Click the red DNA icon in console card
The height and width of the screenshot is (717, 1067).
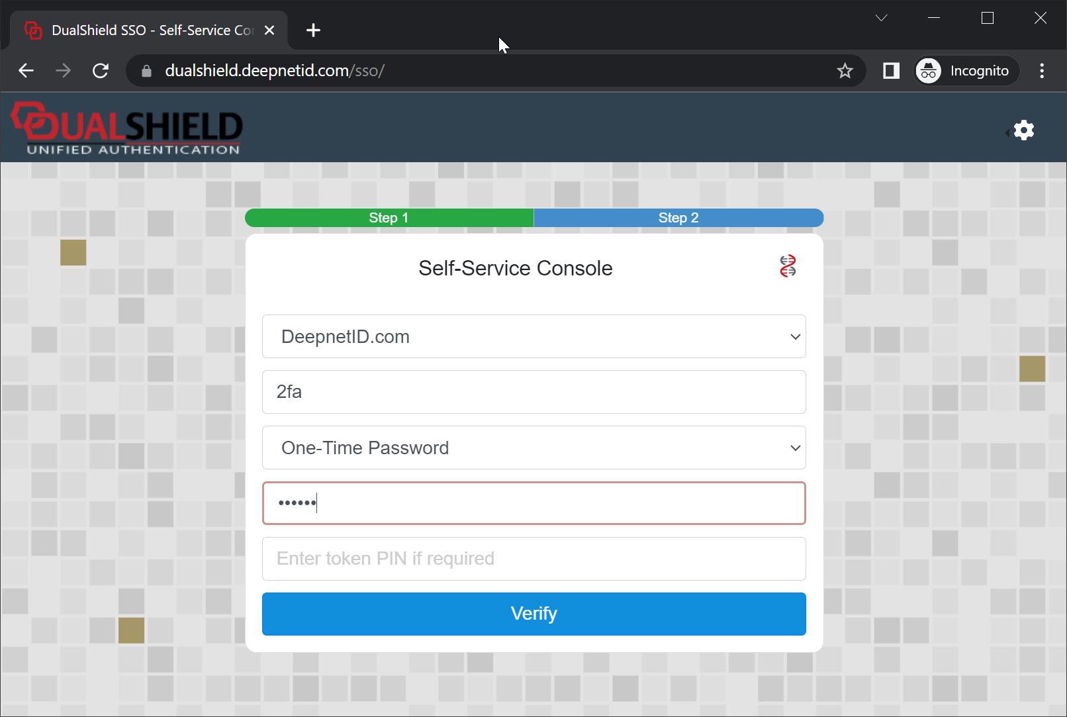[787, 266]
